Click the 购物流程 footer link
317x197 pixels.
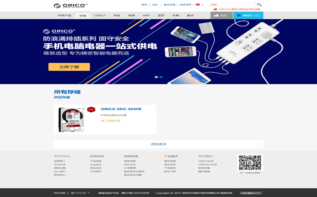130,161
